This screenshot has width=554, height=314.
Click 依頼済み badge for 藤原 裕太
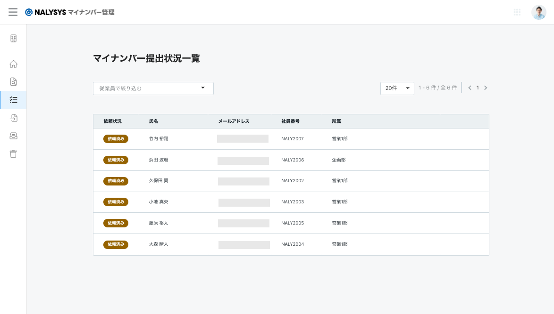click(x=116, y=223)
